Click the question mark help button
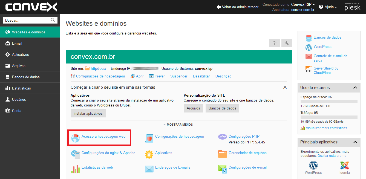Viewport: 366px width, 179px height. coord(275,43)
